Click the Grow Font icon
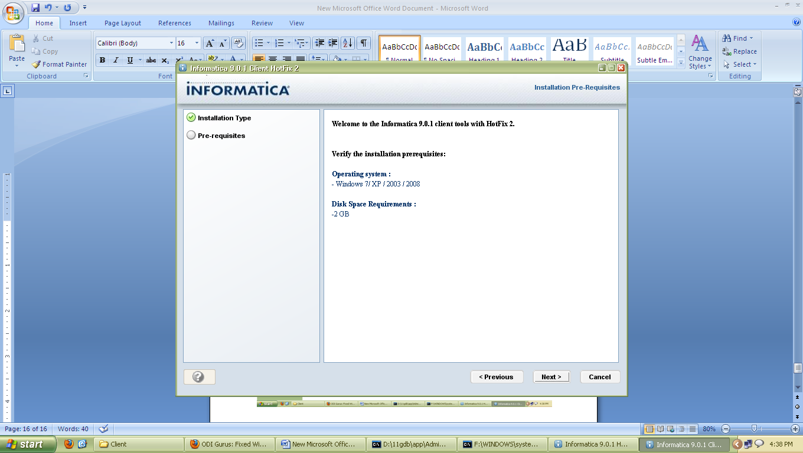803x453 pixels. (x=210, y=43)
